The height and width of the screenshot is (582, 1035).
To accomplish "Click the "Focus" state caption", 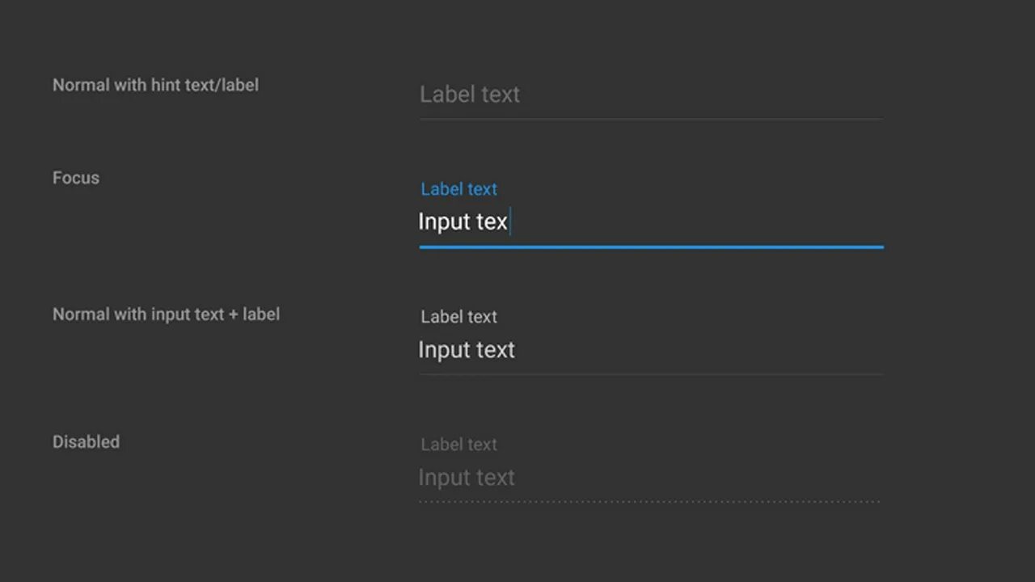I will pyautogui.click(x=76, y=178).
